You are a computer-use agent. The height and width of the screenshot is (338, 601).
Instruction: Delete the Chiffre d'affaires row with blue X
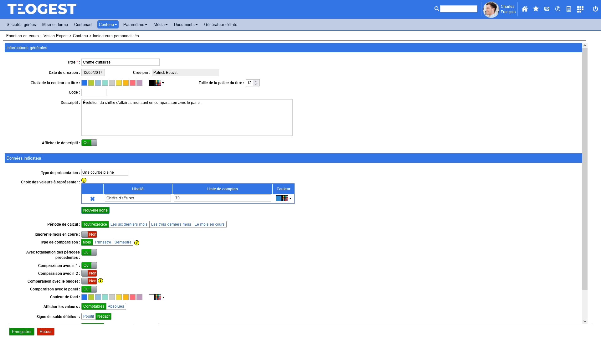92,199
